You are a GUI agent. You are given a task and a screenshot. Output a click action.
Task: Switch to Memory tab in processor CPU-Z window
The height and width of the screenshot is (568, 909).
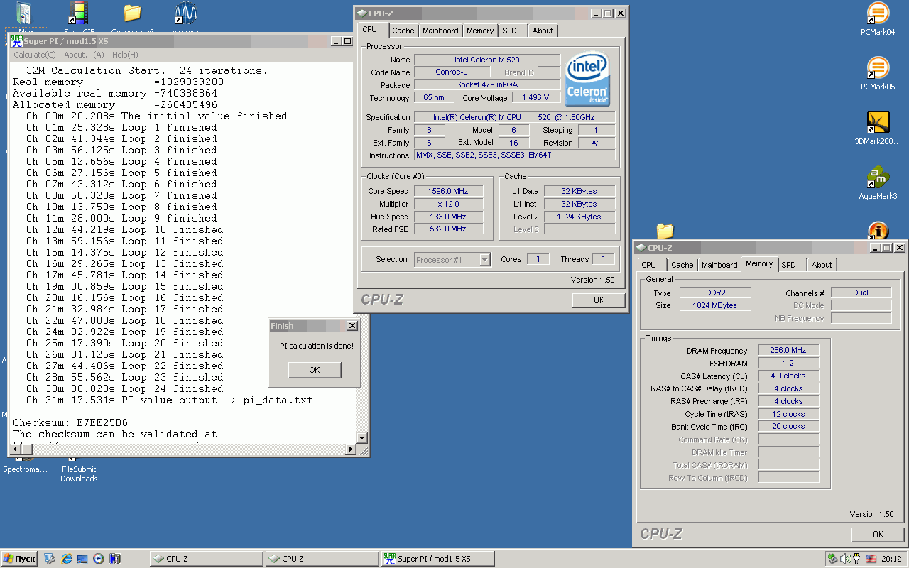click(480, 31)
